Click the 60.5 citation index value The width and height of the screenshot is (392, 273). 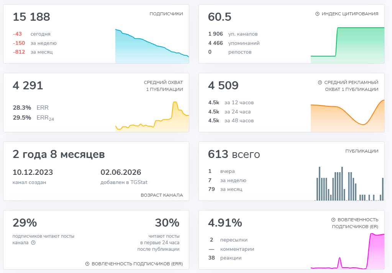pos(220,17)
